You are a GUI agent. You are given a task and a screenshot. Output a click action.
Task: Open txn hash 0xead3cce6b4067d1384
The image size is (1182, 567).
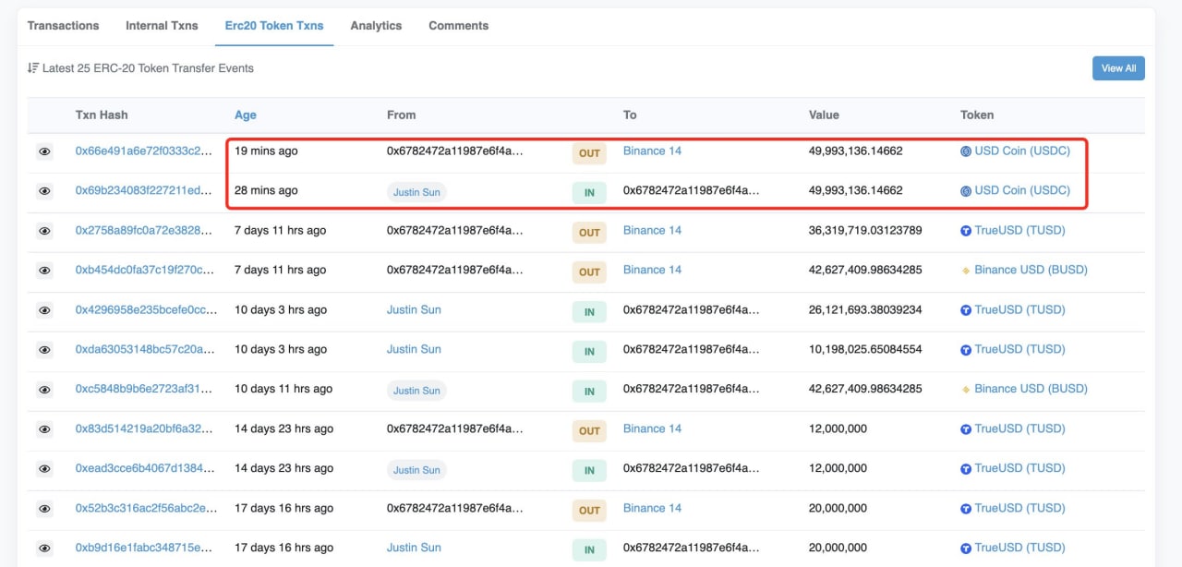coord(145,468)
